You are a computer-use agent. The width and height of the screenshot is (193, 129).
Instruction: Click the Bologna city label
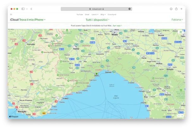(x=170, y=69)
